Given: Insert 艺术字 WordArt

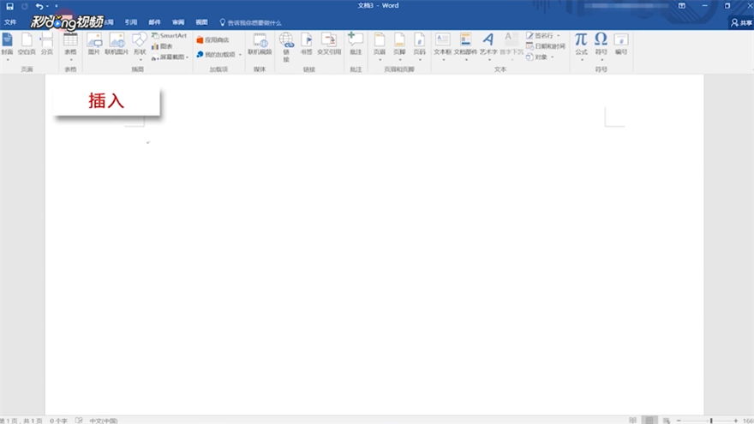Looking at the screenshot, I should pos(488,46).
